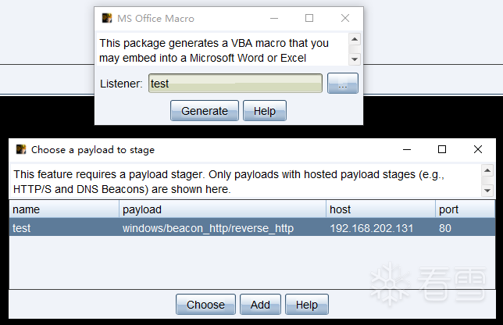Viewport: 503px width, 325px height.
Task: Click the MS Office Macro window icon
Action: tap(107, 18)
